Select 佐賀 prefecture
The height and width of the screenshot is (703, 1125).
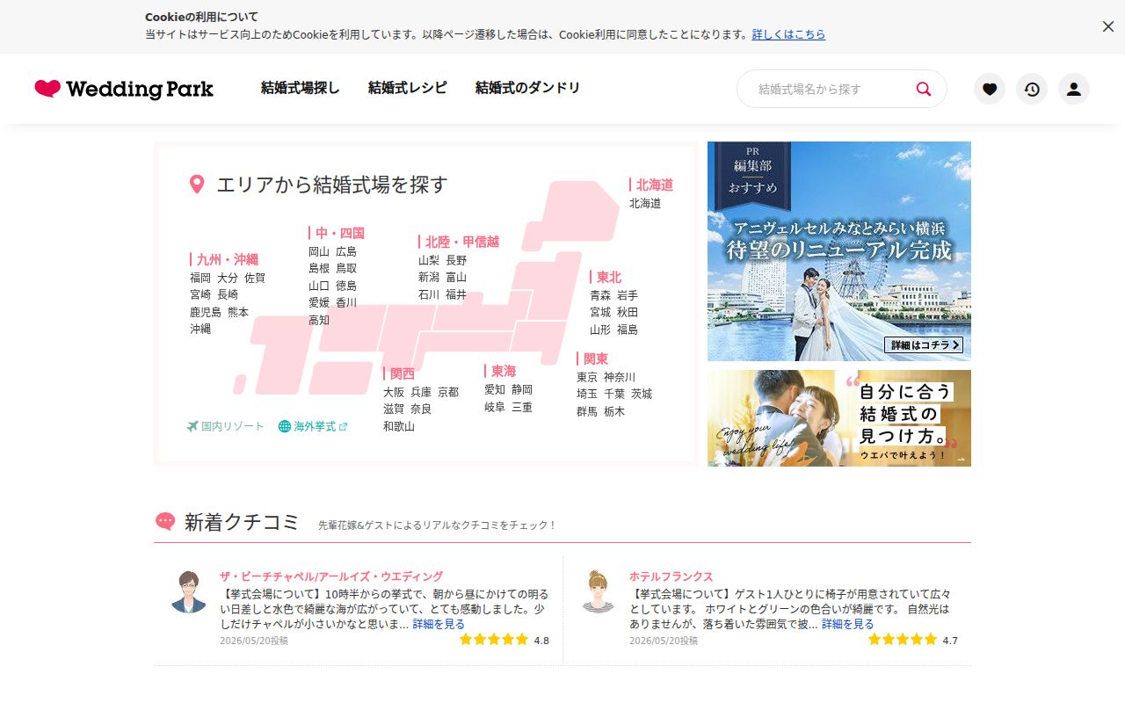click(x=255, y=278)
